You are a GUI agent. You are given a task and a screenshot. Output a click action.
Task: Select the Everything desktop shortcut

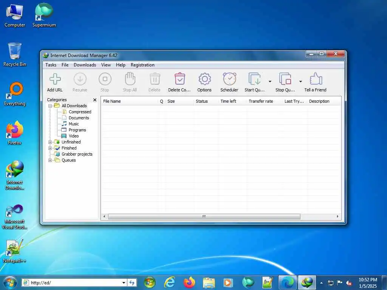click(x=15, y=94)
